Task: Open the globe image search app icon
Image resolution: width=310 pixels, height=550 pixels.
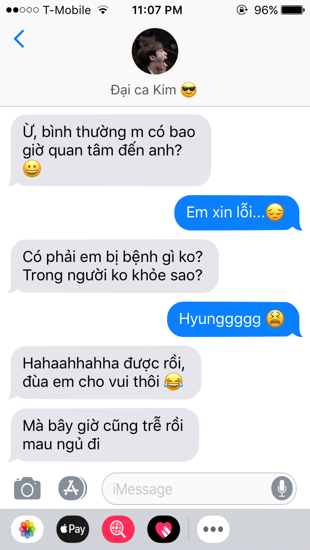Action: pos(118,529)
